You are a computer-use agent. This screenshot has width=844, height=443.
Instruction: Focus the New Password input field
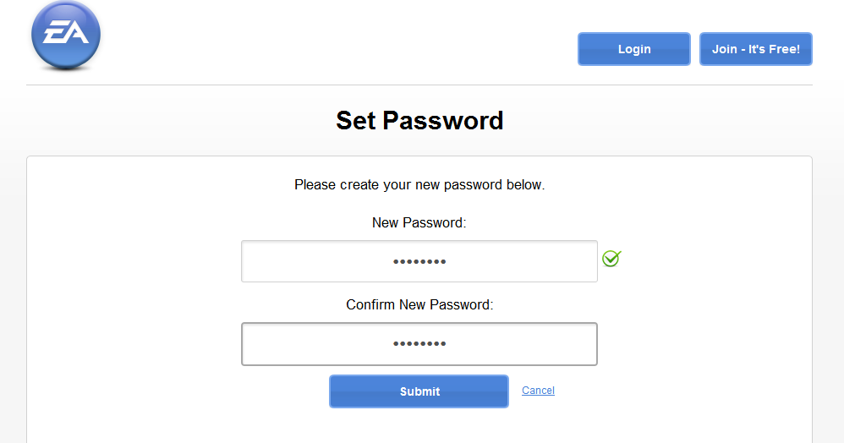tap(419, 261)
